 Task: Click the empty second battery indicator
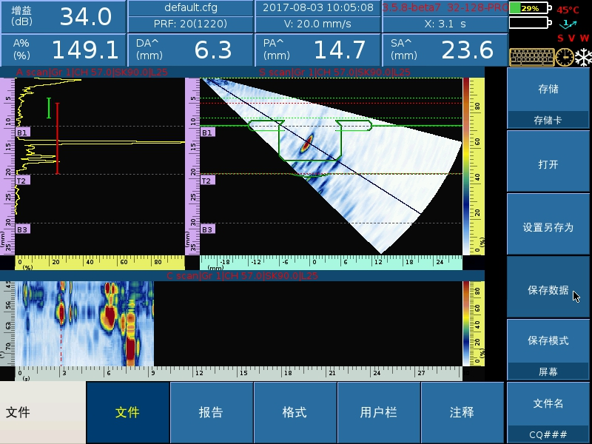coord(530,22)
